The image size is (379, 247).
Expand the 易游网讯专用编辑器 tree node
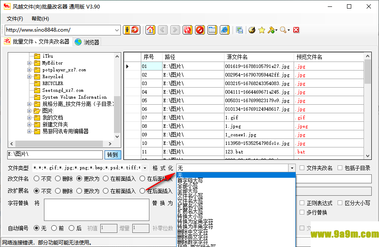29,131
